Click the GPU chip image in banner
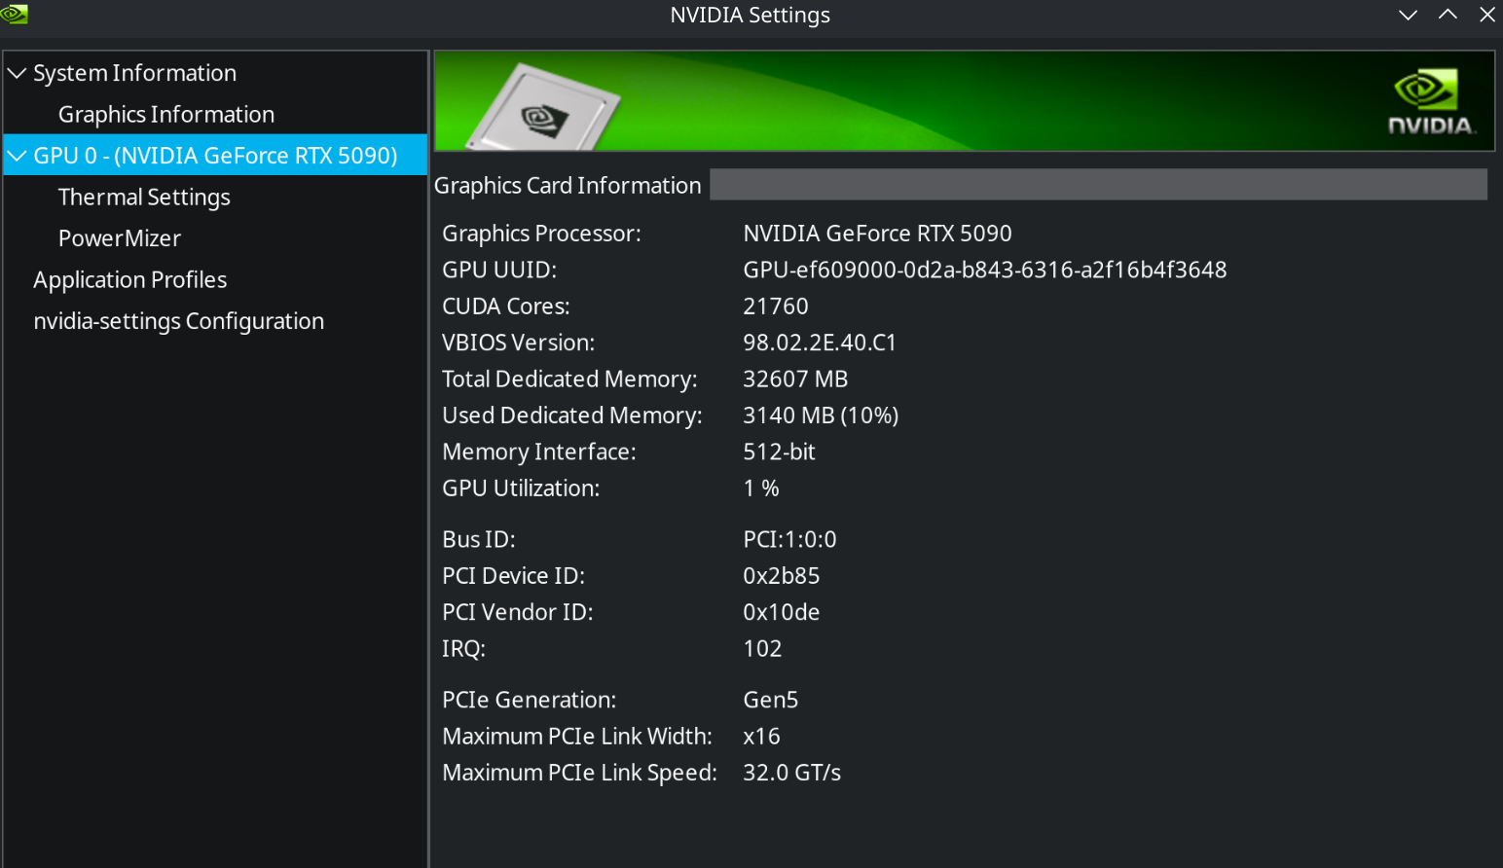The image size is (1503, 868). tap(543, 108)
